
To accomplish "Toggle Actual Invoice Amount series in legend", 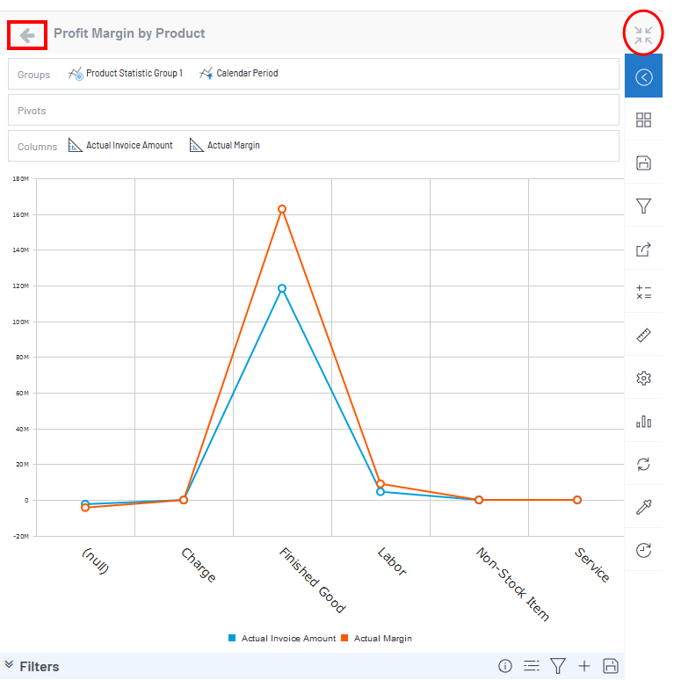I will 281,639.
